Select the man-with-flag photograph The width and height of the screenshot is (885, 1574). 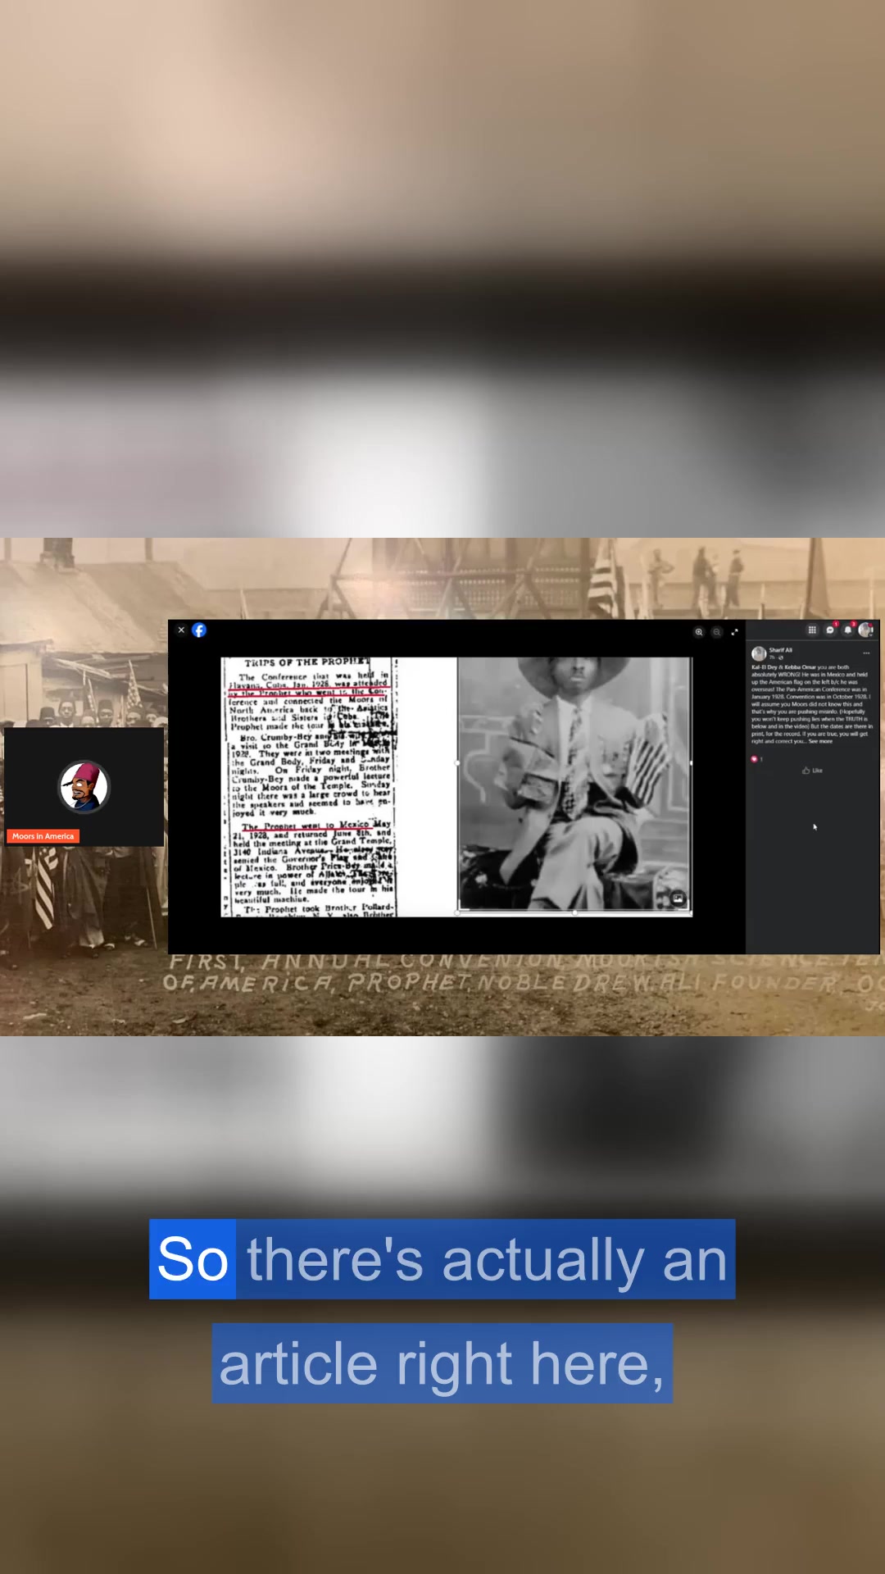pyautogui.click(x=574, y=785)
